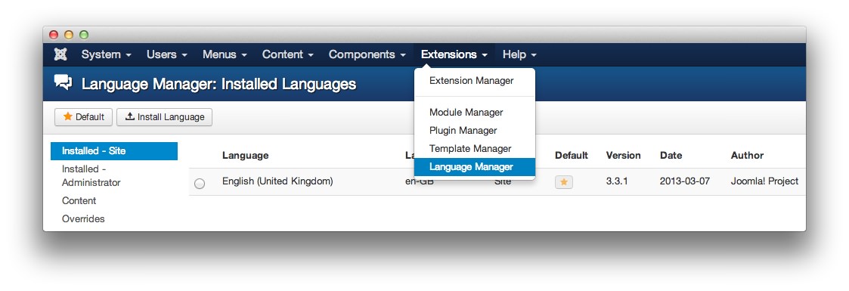Screen dimensions: 849x291
Task: Click the Language Manager speech bubbles icon
Action: (x=63, y=82)
